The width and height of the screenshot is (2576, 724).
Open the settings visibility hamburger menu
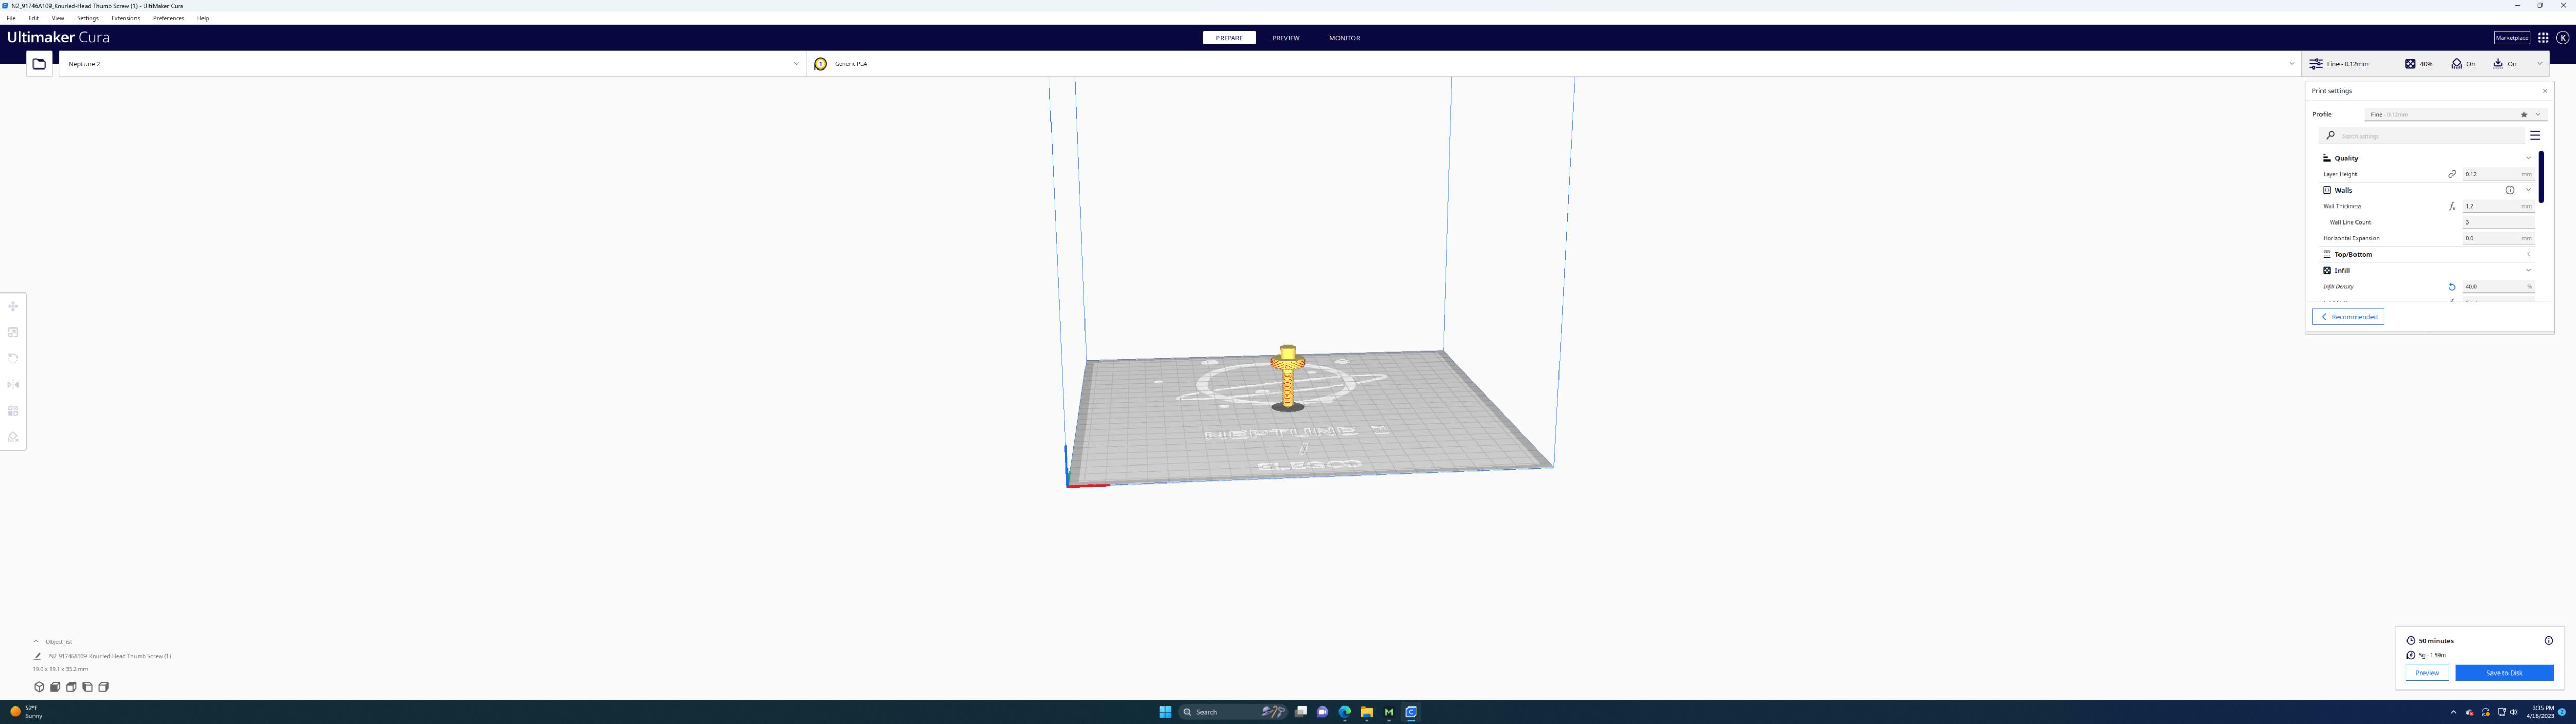point(2534,135)
